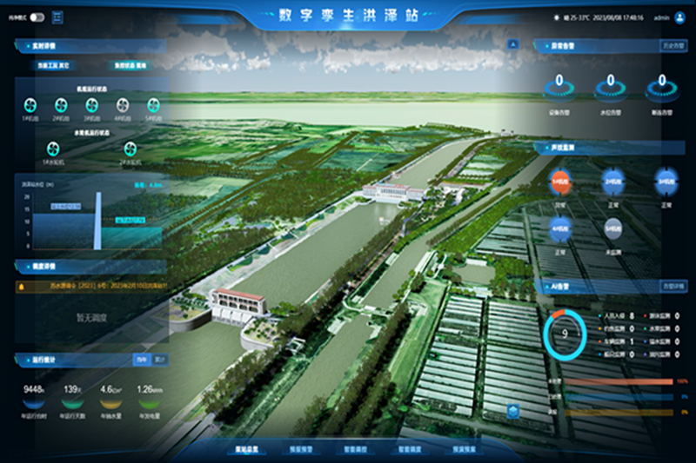Click the 3D layer cube icon on map
The height and width of the screenshot is (463, 696).
(x=514, y=411)
